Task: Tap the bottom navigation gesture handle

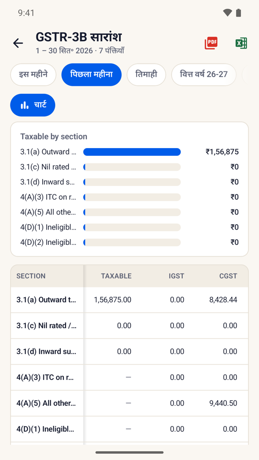Action: (x=129, y=452)
